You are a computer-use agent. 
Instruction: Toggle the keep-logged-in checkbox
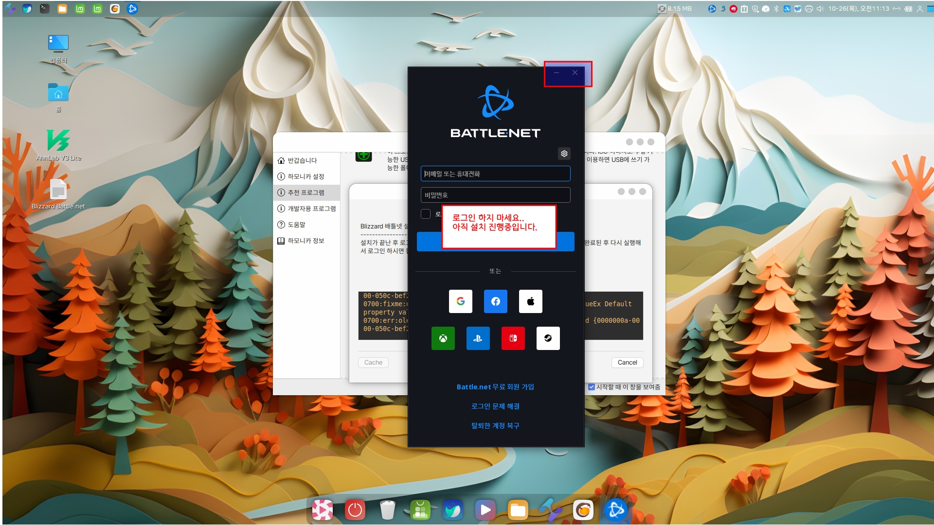[426, 214]
